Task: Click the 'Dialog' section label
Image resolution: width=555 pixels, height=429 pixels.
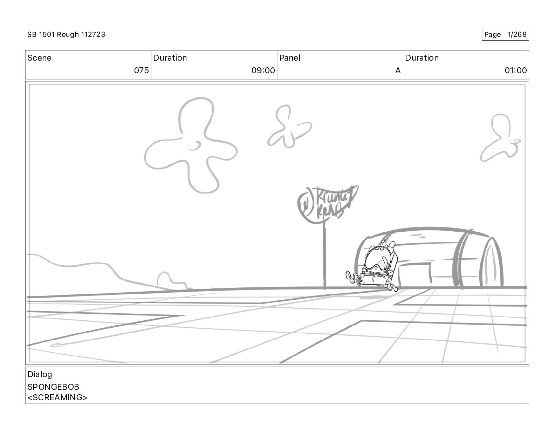Action: click(x=40, y=374)
